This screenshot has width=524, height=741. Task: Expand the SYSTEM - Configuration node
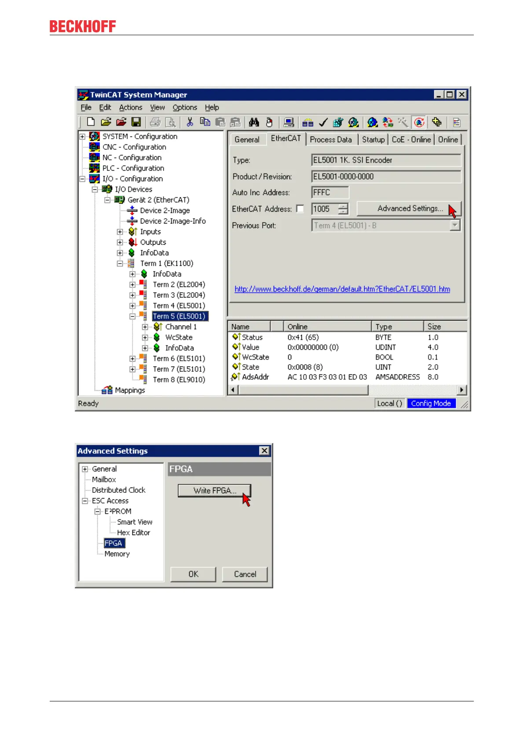[x=82, y=137]
